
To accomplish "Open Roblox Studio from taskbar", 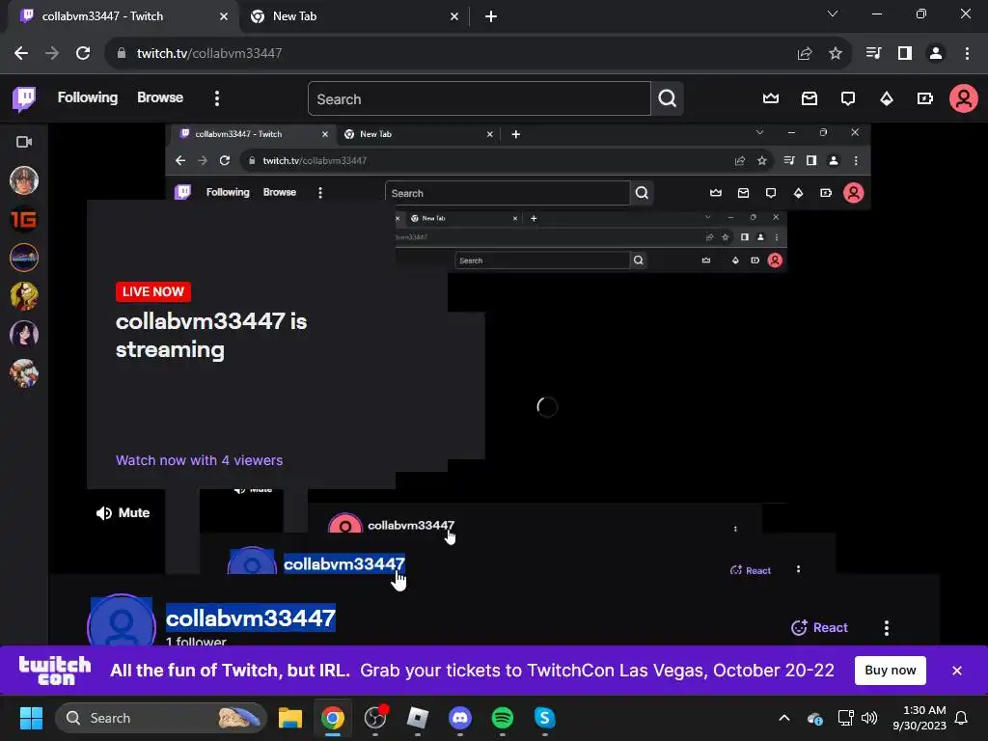I will click(418, 718).
